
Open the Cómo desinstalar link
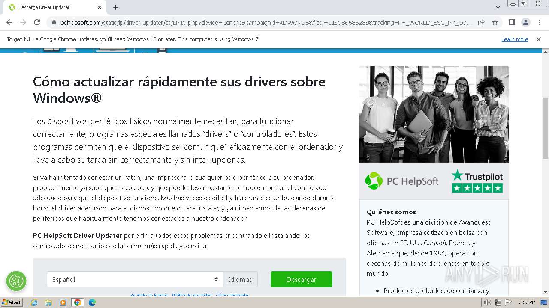pos(232,295)
